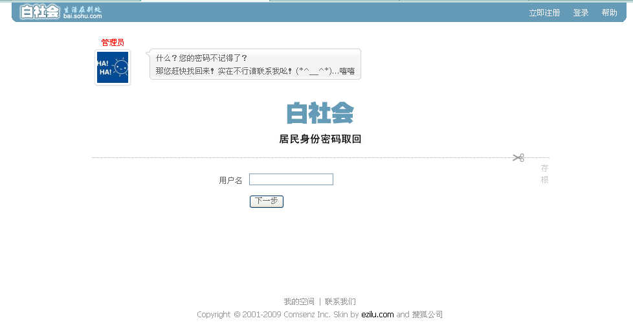
Task: Click the 下一步 button
Action: [267, 201]
